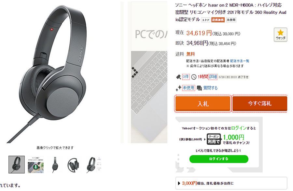Select the first headphone thumbnail

click(17, 164)
